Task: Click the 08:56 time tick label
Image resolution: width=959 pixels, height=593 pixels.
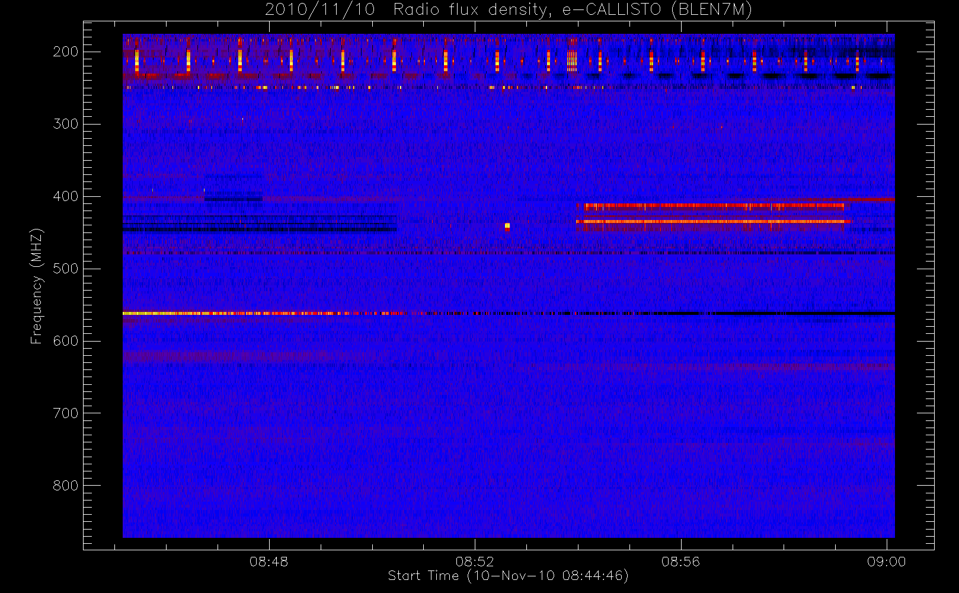Action: [x=680, y=562]
